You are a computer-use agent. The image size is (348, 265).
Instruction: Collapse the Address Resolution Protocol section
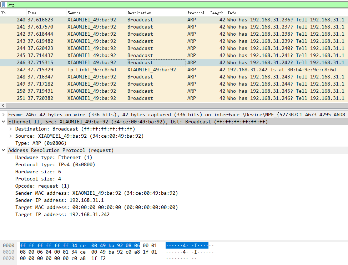point(4,150)
